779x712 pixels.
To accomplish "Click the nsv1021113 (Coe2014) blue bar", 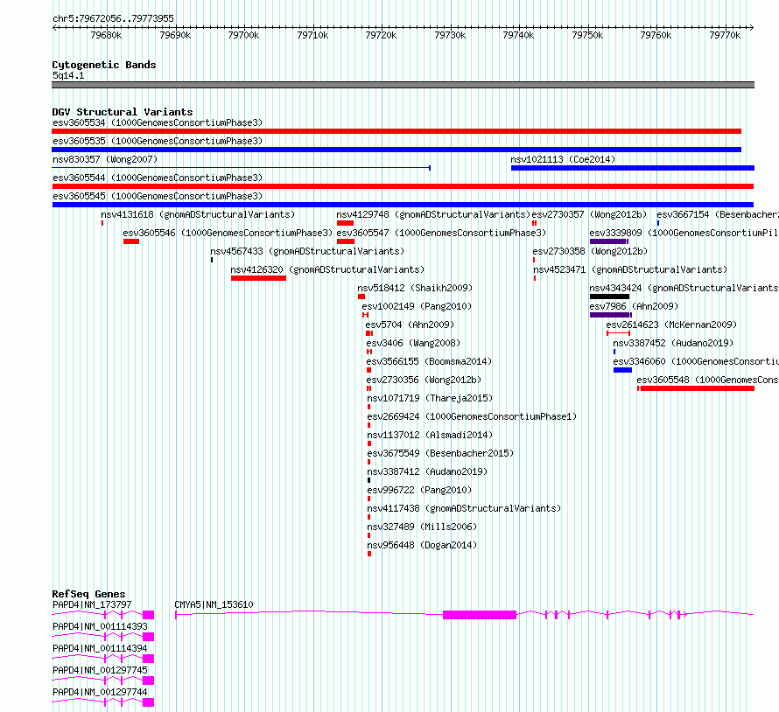I will (633, 168).
